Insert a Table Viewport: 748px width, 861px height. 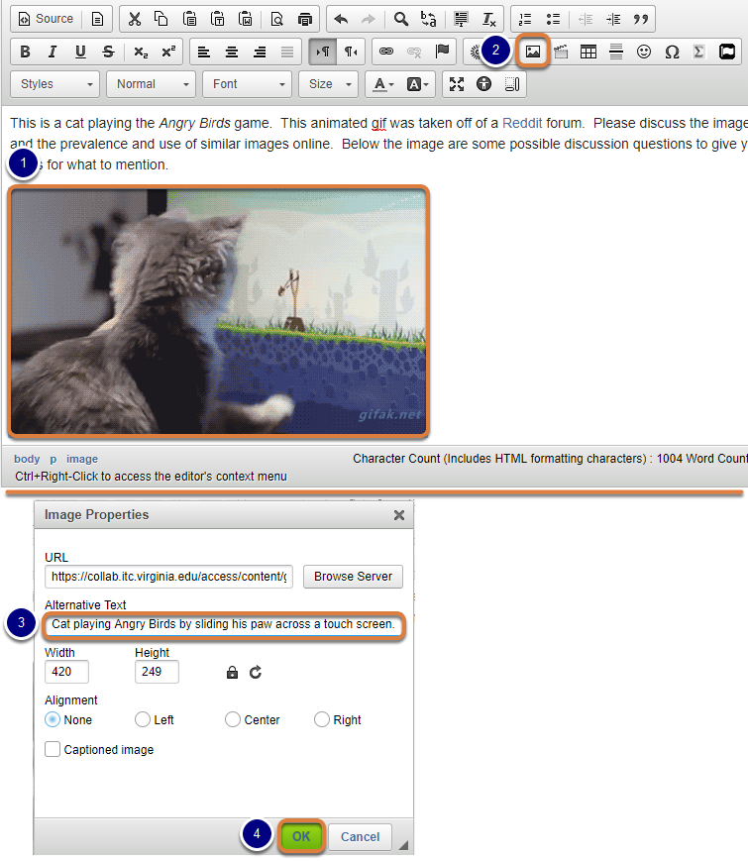point(588,52)
